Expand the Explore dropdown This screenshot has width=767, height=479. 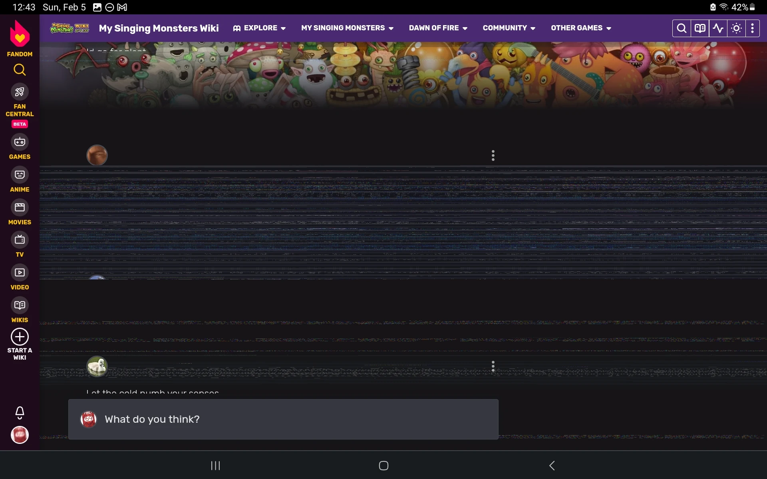(260, 28)
